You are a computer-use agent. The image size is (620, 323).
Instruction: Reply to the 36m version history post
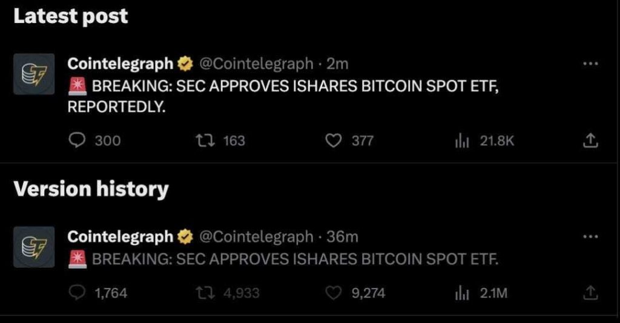[77, 293]
